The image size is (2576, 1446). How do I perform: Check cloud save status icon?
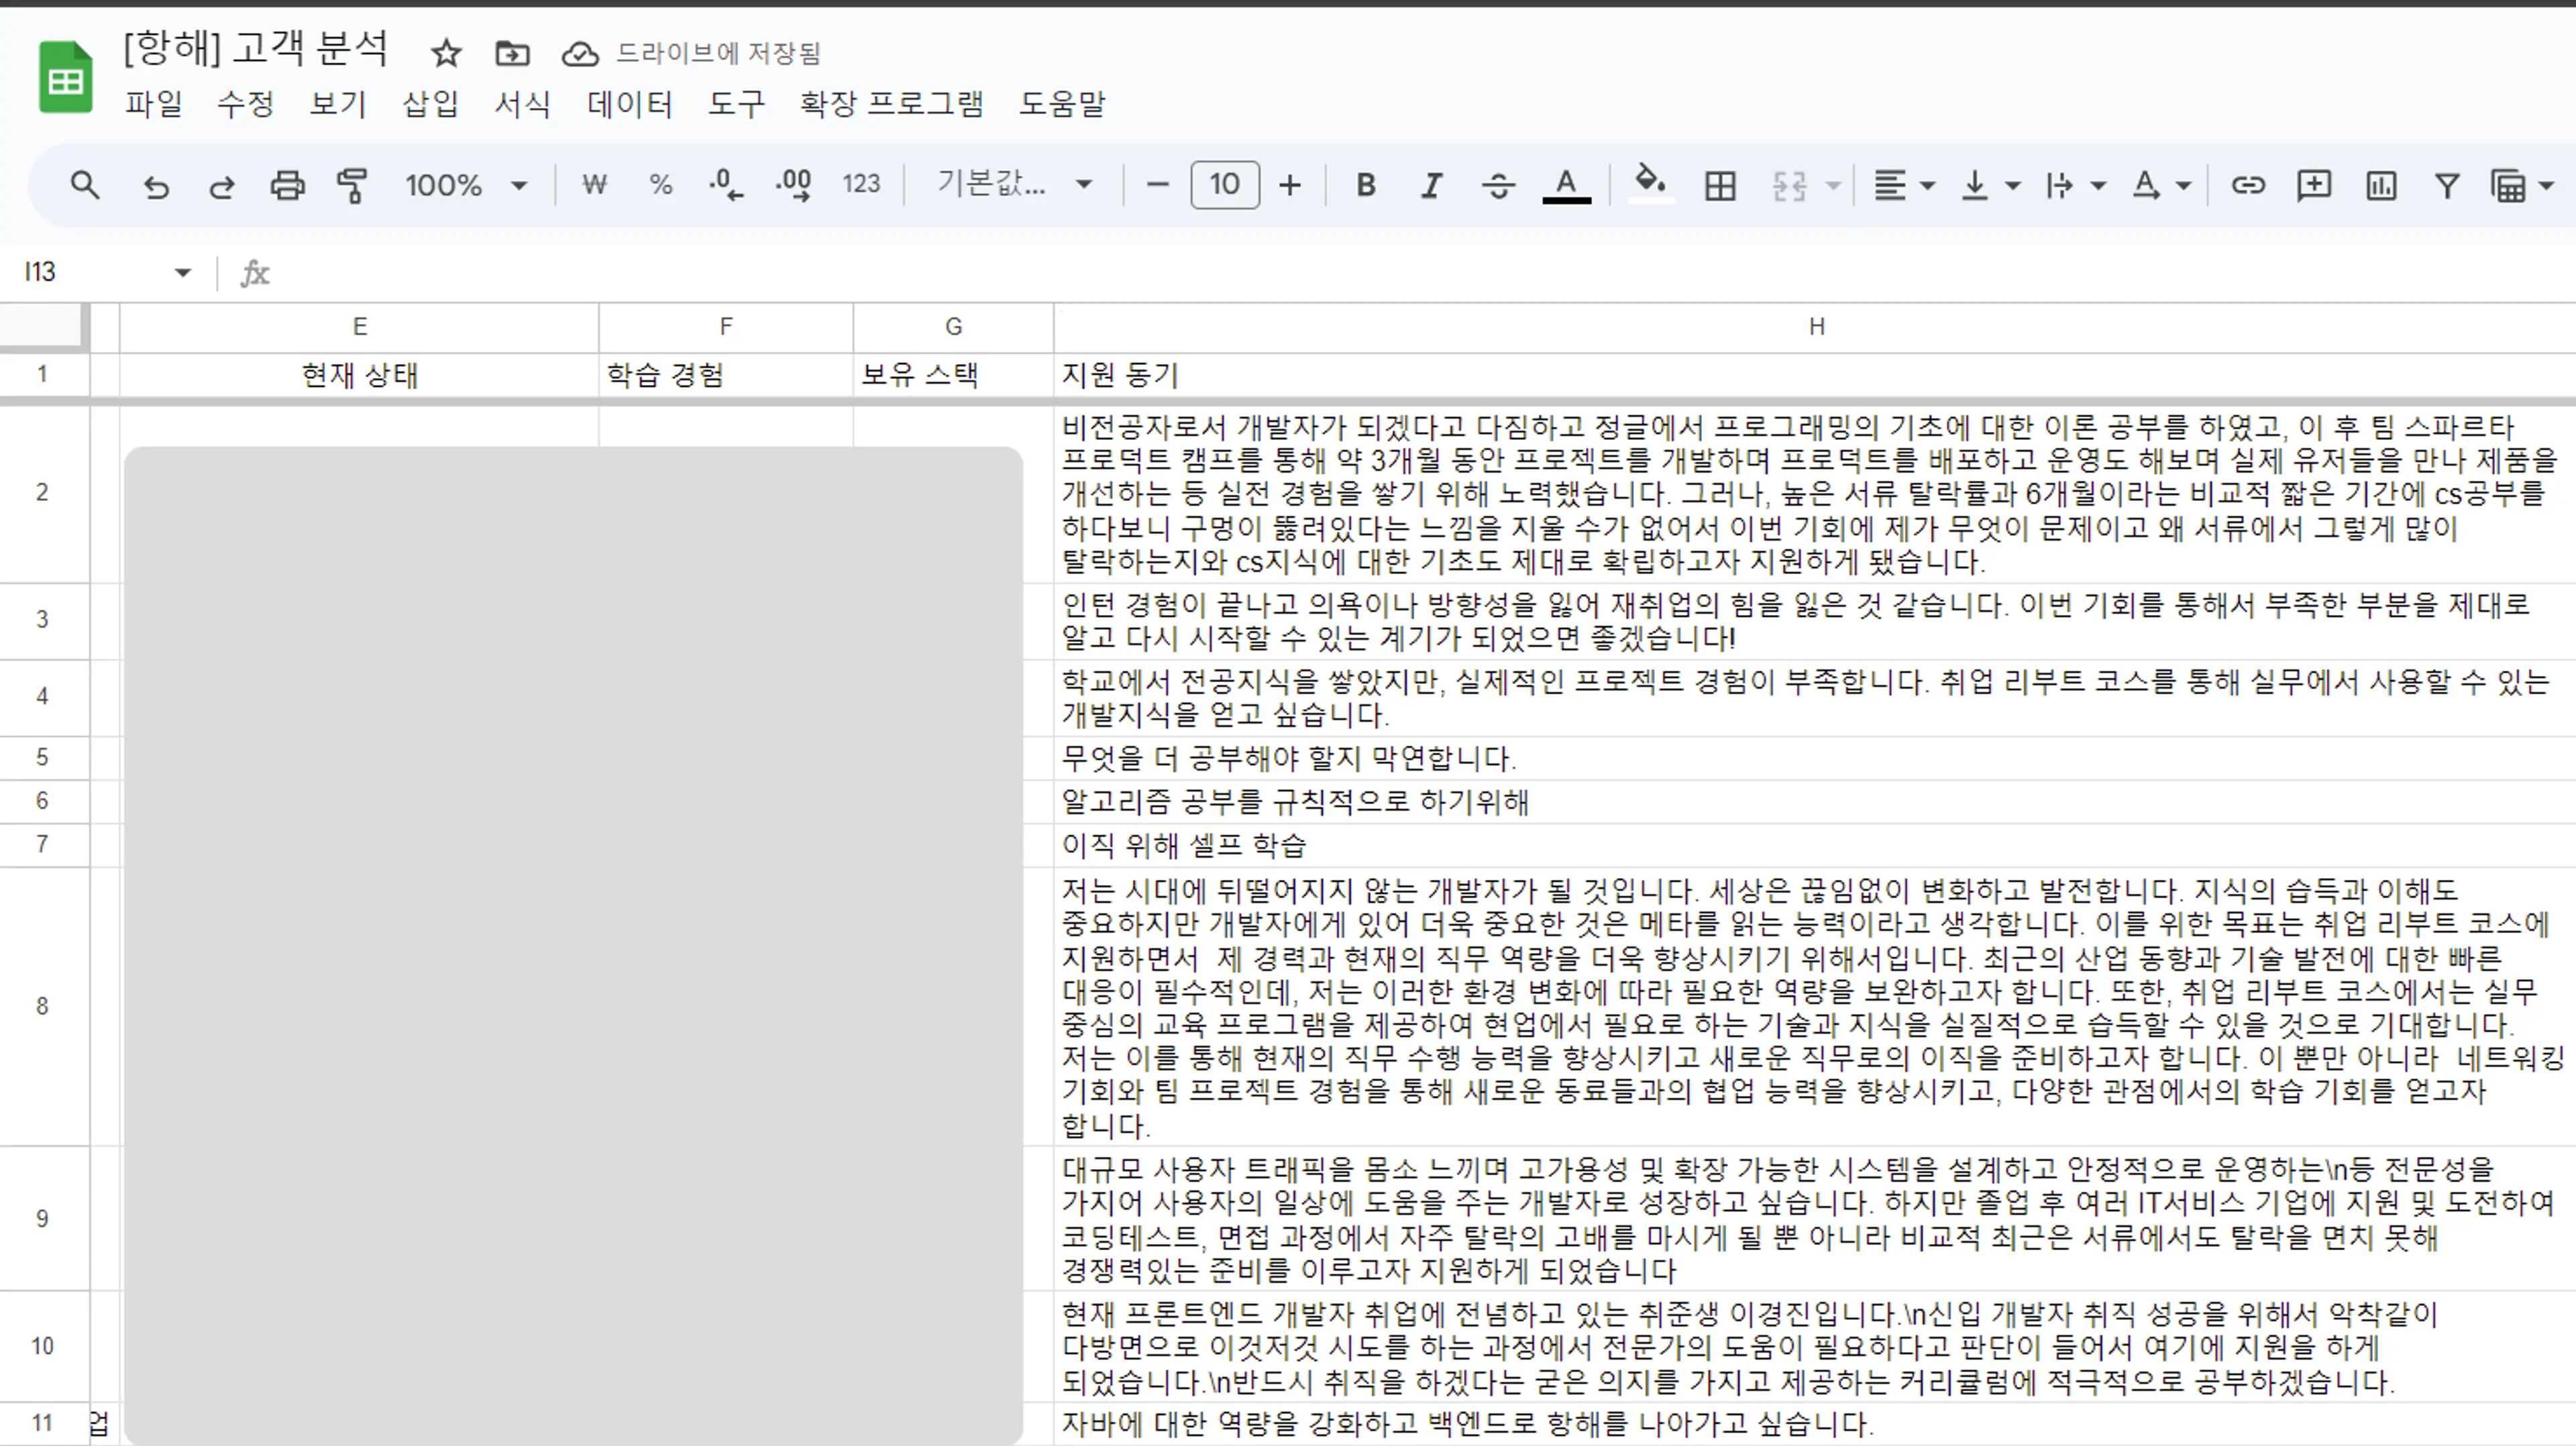[580, 53]
